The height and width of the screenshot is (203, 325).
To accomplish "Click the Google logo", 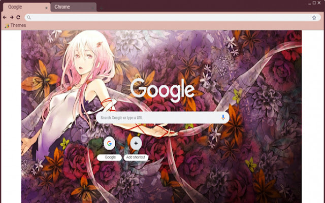I will tap(162, 90).
